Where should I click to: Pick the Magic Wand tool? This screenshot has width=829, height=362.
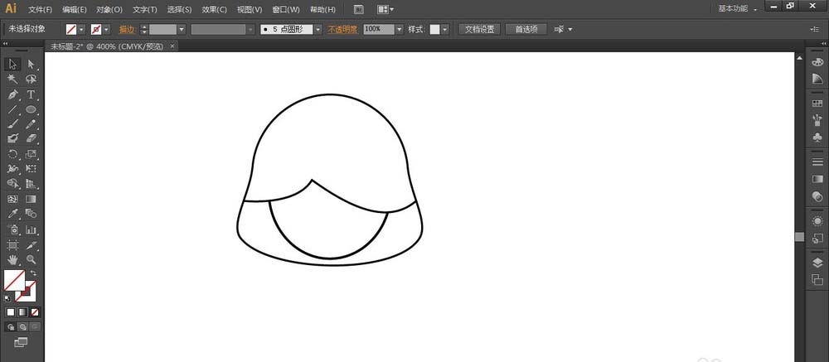[12, 79]
